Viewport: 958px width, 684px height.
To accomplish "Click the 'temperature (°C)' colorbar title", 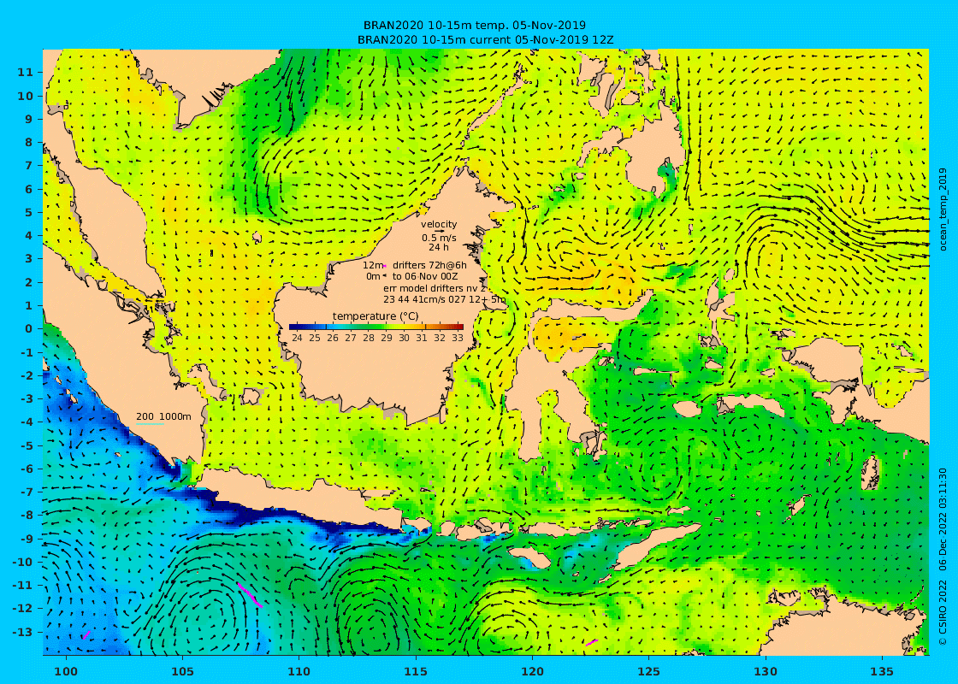I will (376, 316).
